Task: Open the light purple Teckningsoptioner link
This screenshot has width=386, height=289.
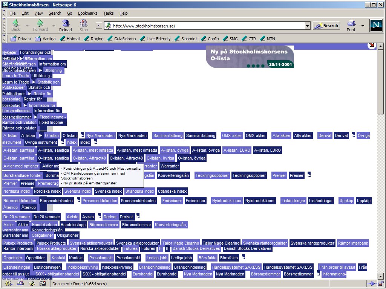Action: tap(212, 175)
